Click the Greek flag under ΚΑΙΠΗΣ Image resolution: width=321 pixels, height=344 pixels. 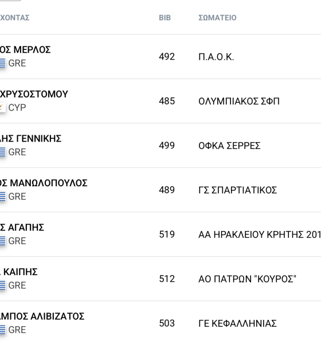point(3,286)
